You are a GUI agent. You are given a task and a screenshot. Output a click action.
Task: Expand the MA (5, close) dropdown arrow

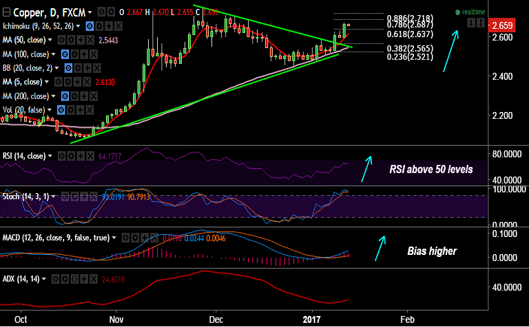(47, 82)
